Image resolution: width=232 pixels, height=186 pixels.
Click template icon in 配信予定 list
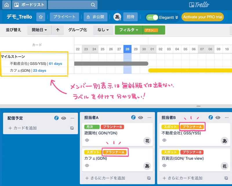click(x=72, y=128)
